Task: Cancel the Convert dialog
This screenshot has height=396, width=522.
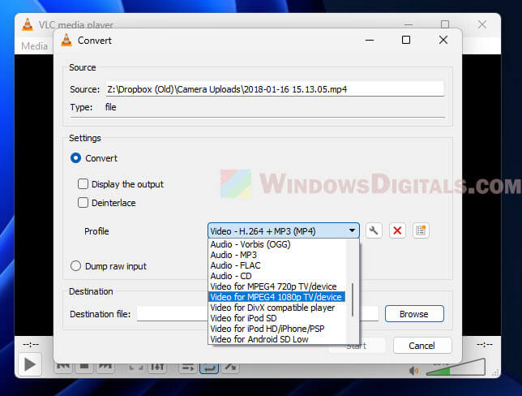Action: [422, 346]
